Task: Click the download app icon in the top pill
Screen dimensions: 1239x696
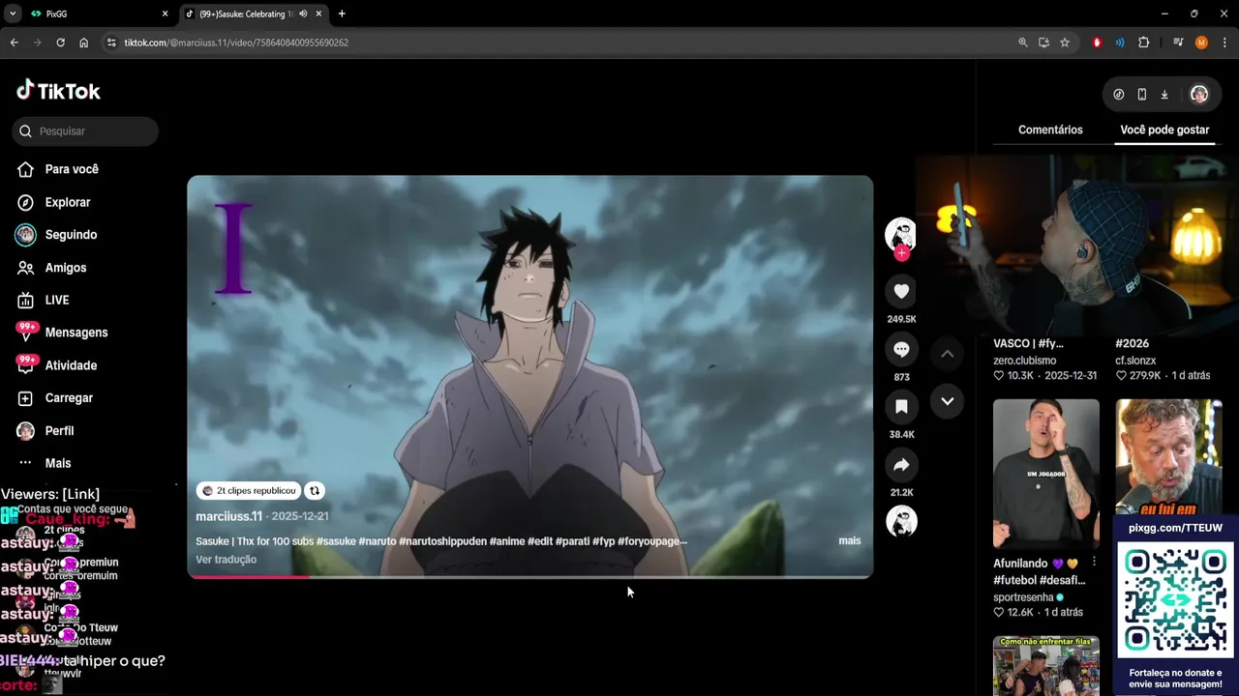Action: click(1164, 94)
